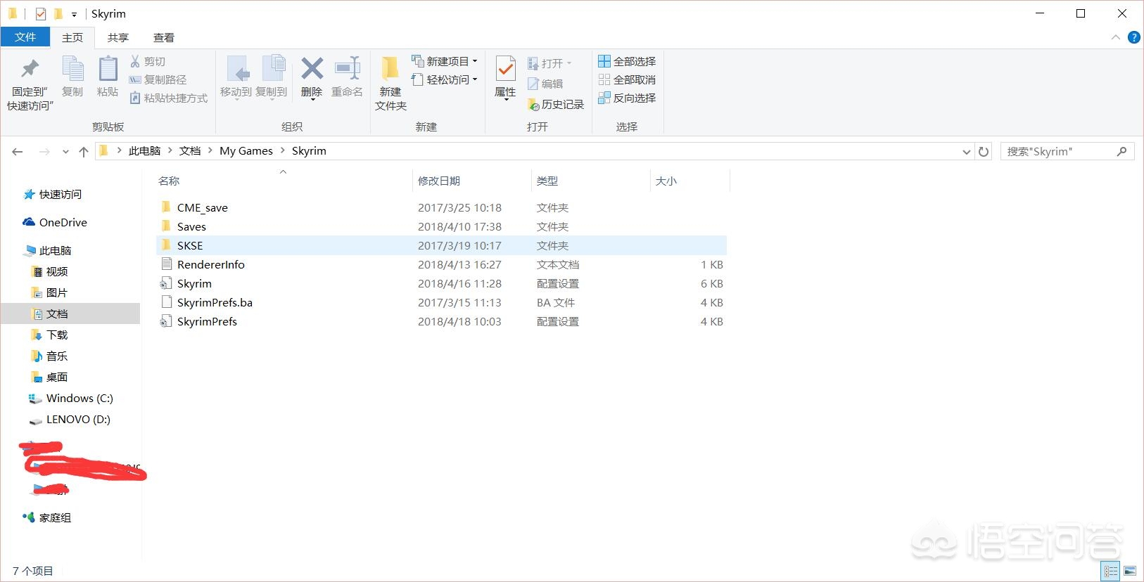1144x582 pixels.
Task: Switch to the View (查看) tab
Action: 164,37
